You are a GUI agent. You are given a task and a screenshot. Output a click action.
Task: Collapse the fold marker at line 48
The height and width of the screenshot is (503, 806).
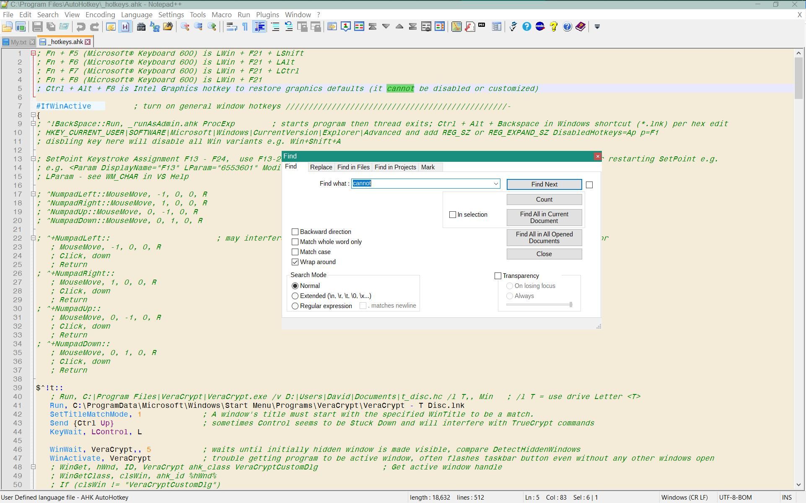point(33,467)
